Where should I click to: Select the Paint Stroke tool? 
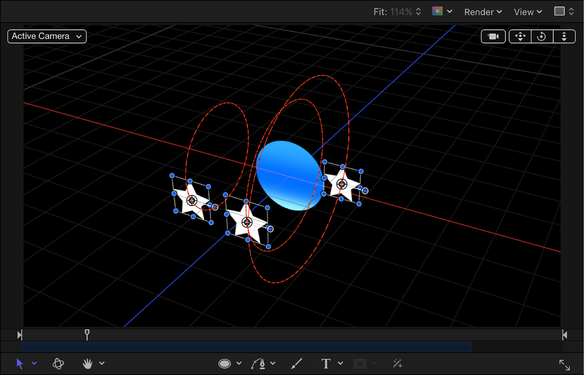pyautogui.click(x=296, y=363)
